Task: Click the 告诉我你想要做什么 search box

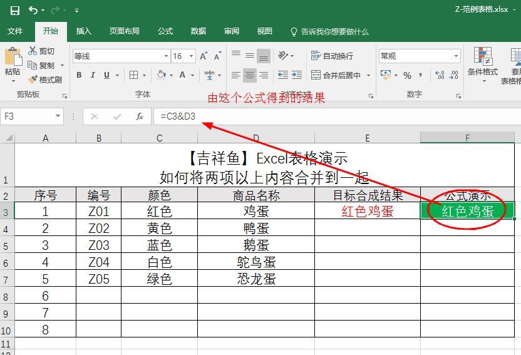Action: click(x=329, y=31)
